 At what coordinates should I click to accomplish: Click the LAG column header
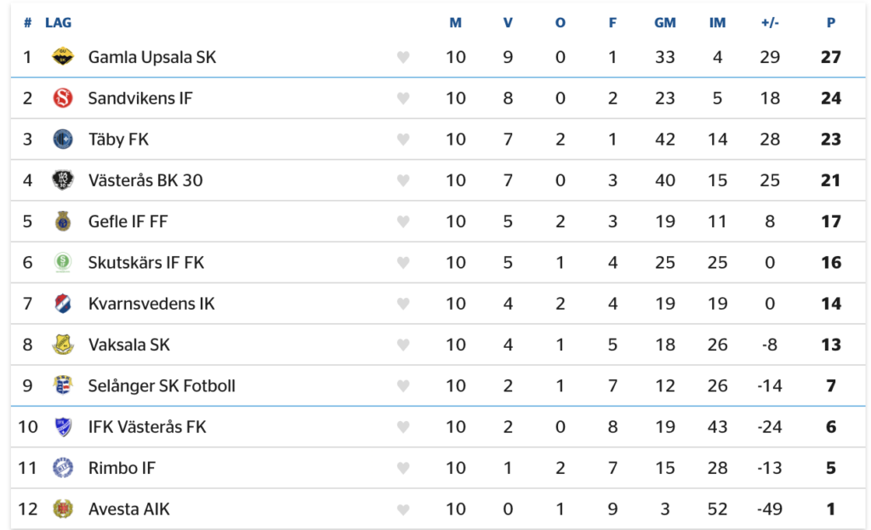(x=59, y=23)
